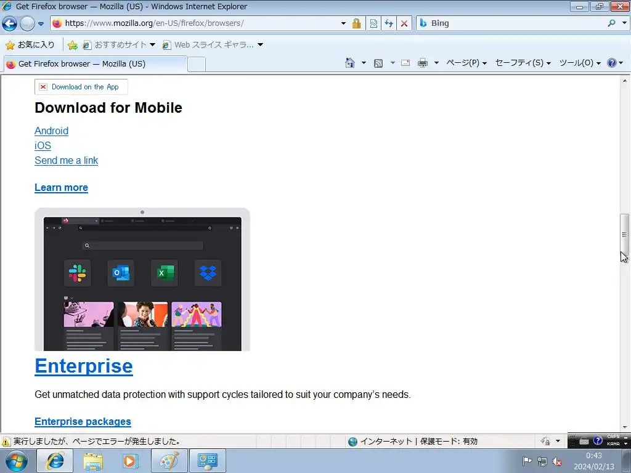Open the control panel taskbar icon
Viewport: 631px width, 473px height.
pos(208,461)
